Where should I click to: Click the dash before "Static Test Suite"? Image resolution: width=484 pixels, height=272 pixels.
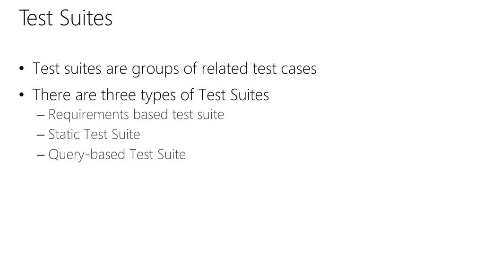tap(41, 136)
